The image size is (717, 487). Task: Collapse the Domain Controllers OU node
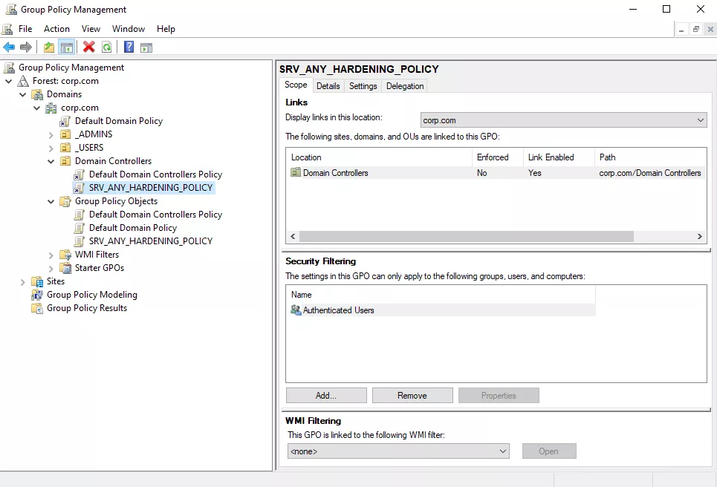pyautogui.click(x=51, y=161)
